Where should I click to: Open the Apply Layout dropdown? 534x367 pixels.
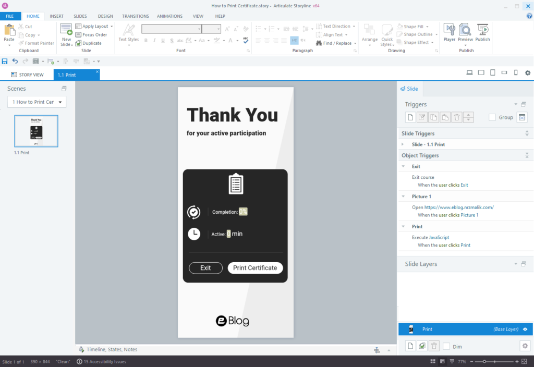coord(94,26)
